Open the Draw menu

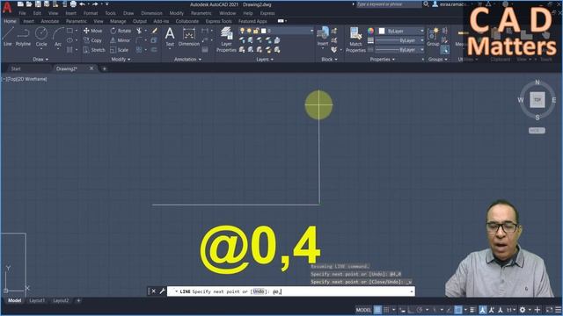128,13
